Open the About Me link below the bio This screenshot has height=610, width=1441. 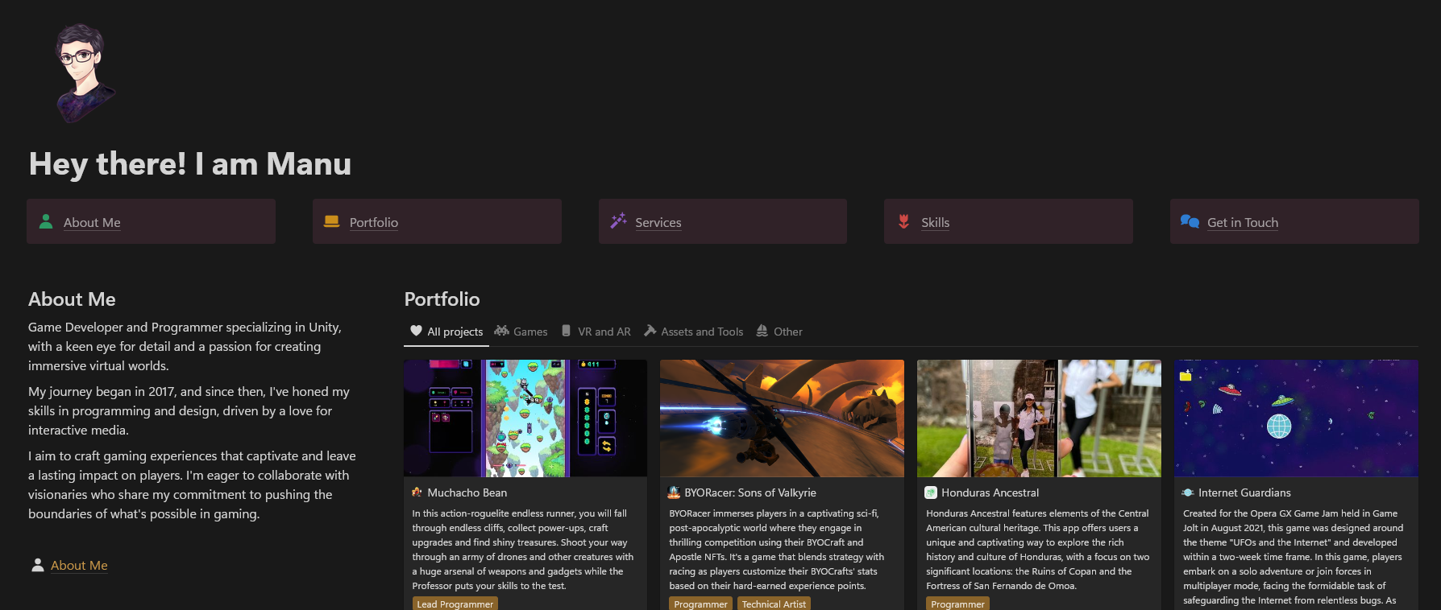pyautogui.click(x=79, y=566)
